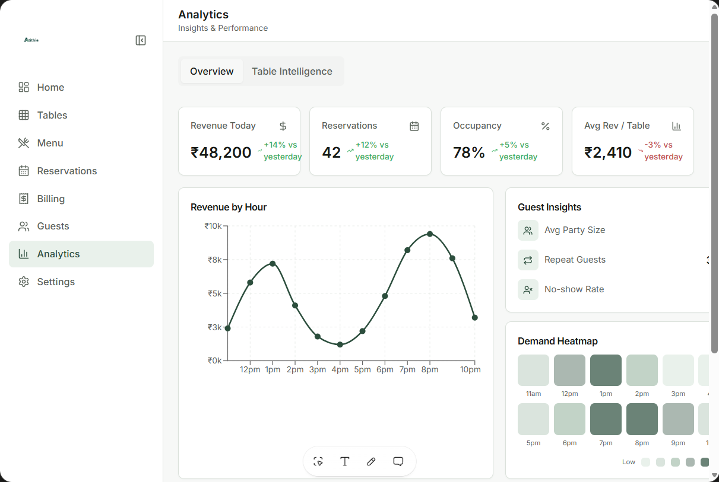
Task: Click the dollar icon on Revenue Today
Action: (283, 126)
